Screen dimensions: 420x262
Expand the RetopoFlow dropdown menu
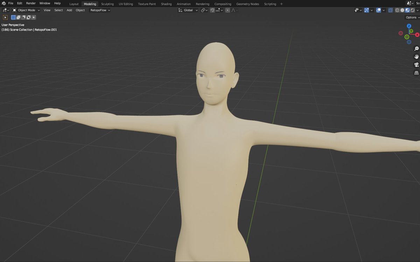pyautogui.click(x=100, y=10)
